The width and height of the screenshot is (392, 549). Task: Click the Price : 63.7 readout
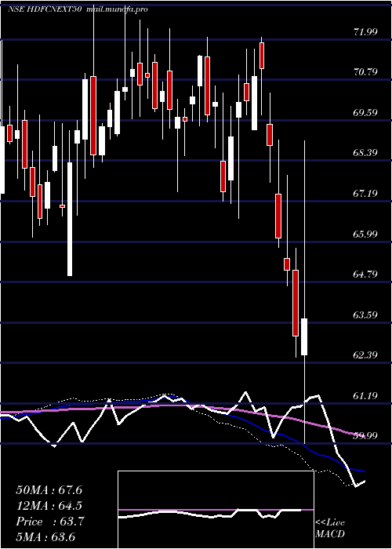49,522
